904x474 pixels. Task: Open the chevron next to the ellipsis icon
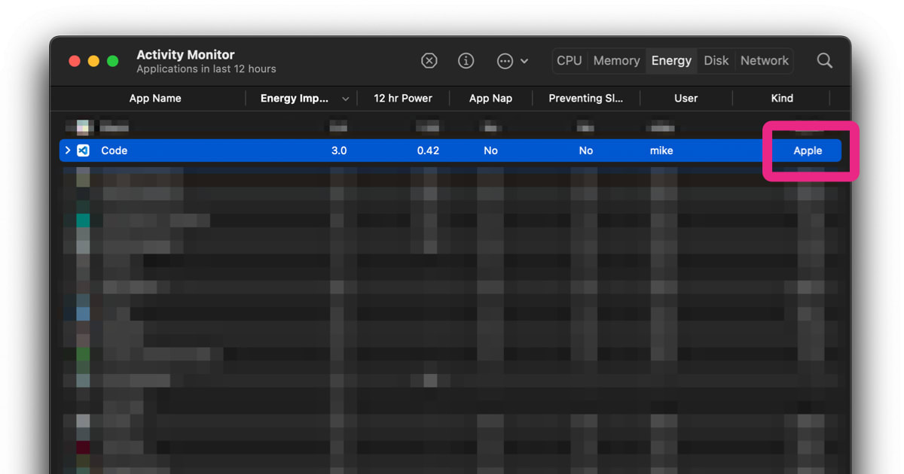pos(524,61)
